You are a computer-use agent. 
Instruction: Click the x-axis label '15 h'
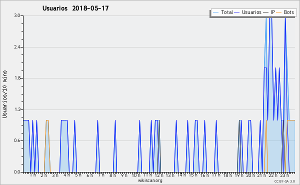[x=193, y=175]
